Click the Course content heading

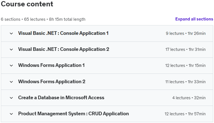point(27,4)
